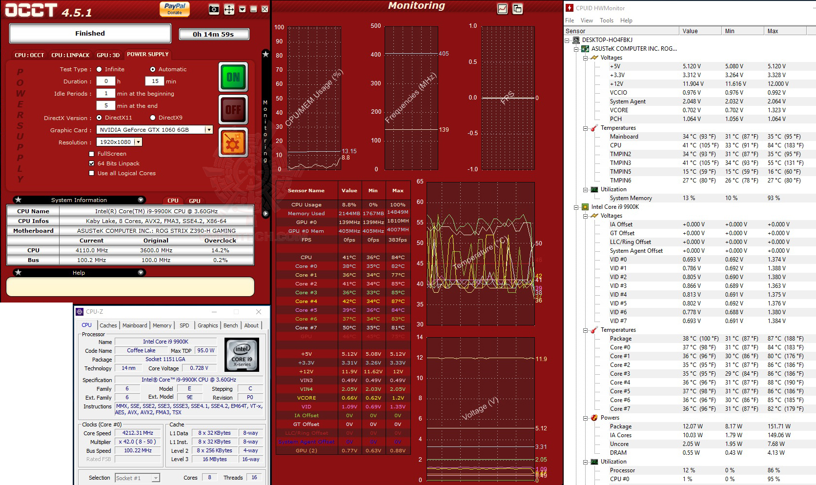Viewport: 816px width, 485px height.
Task: Click the Max column header in HWMonitor
Action: pyautogui.click(x=785, y=31)
